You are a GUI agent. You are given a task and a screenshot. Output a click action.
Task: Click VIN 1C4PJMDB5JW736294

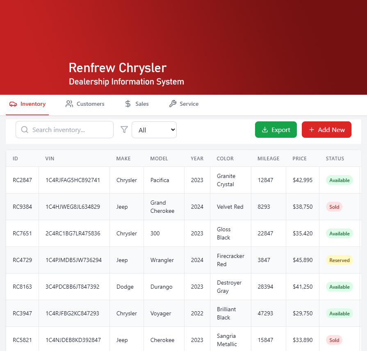tap(73, 260)
